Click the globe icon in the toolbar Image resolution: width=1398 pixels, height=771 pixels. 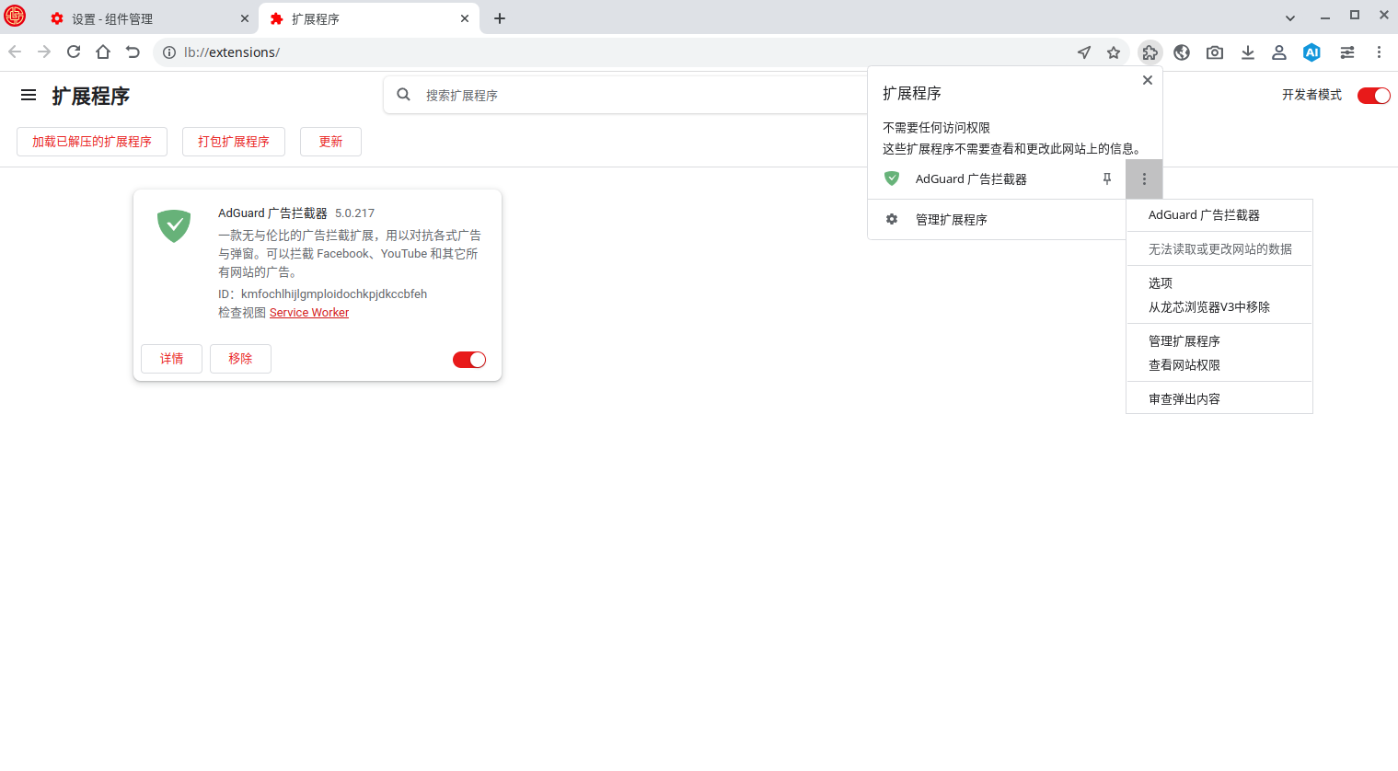(x=1182, y=52)
